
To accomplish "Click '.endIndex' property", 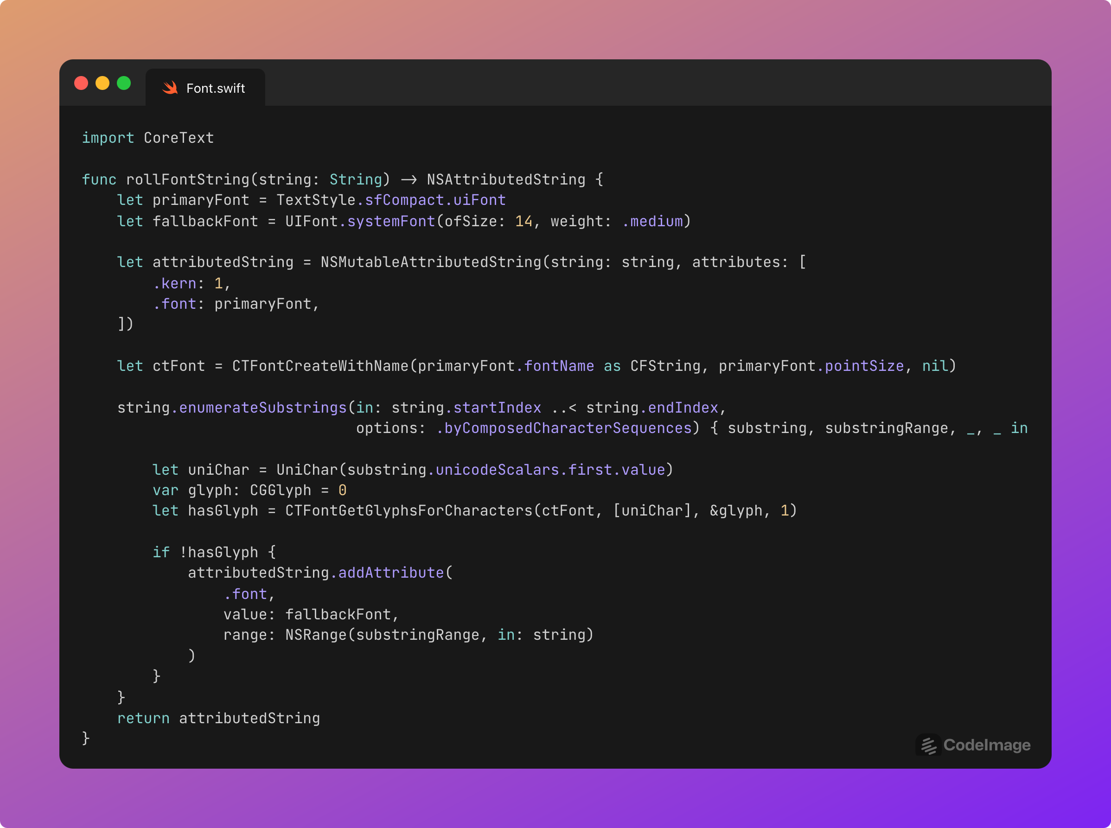I will tap(679, 408).
